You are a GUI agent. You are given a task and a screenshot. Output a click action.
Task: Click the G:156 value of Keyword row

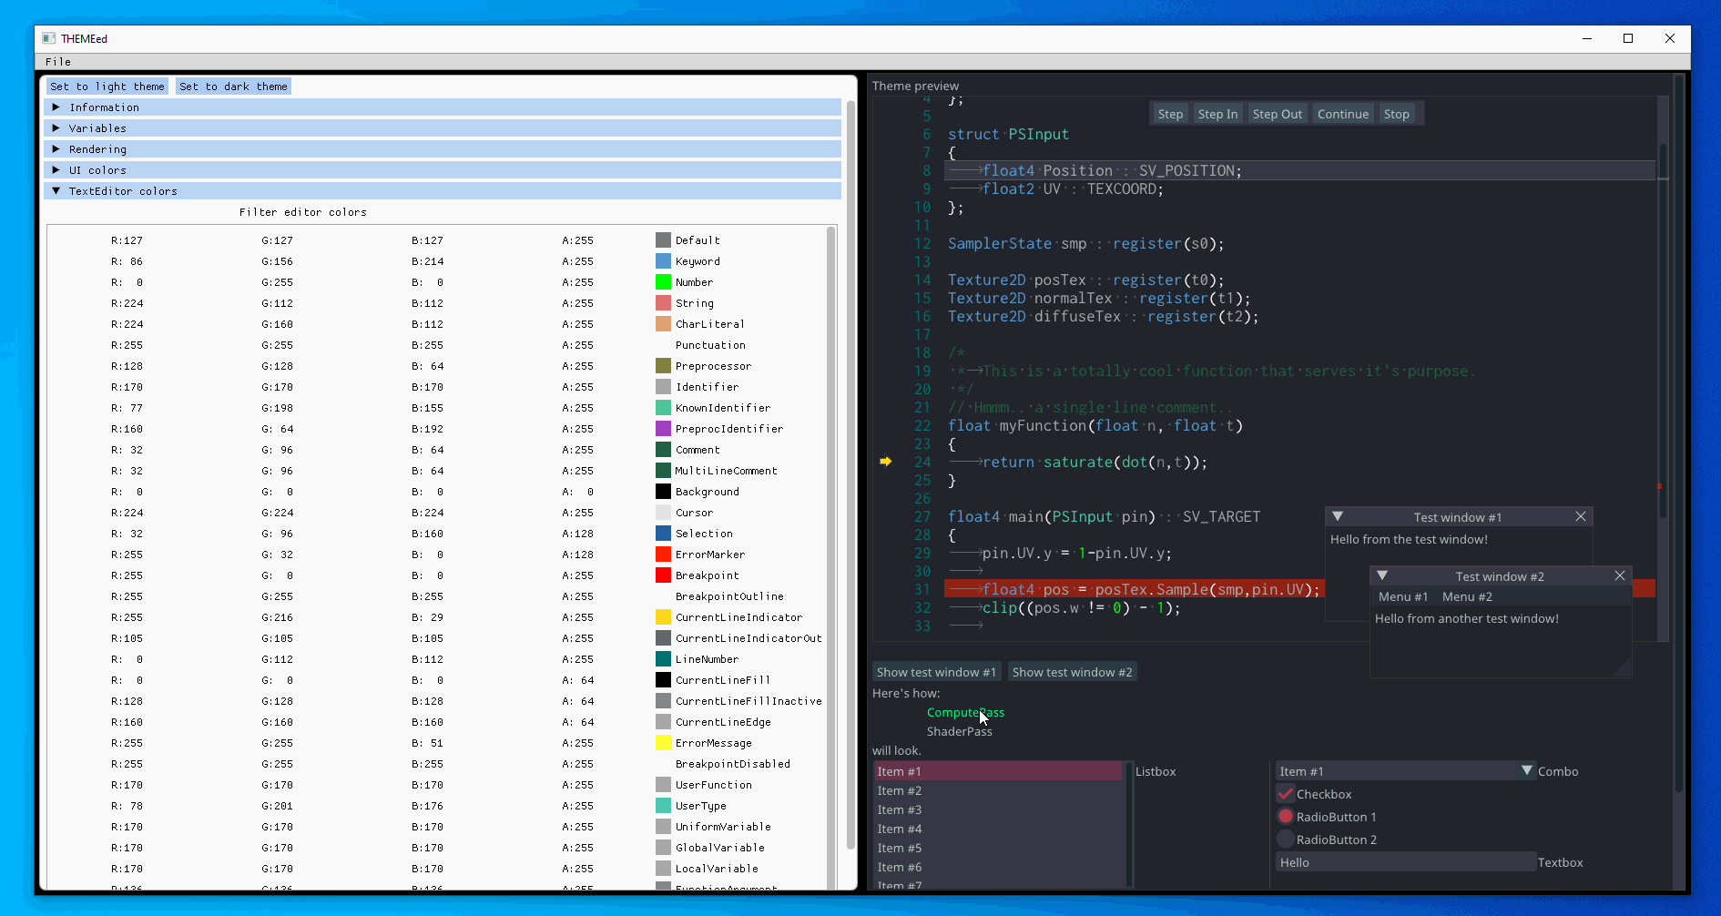277,261
